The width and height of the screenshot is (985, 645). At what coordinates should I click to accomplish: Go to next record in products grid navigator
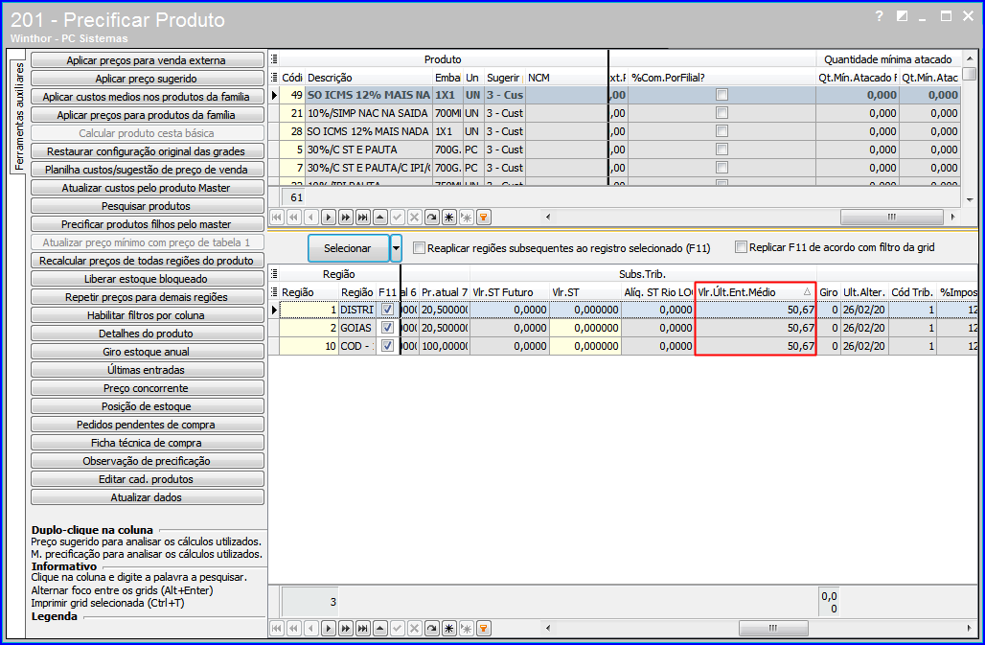(x=328, y=218)
